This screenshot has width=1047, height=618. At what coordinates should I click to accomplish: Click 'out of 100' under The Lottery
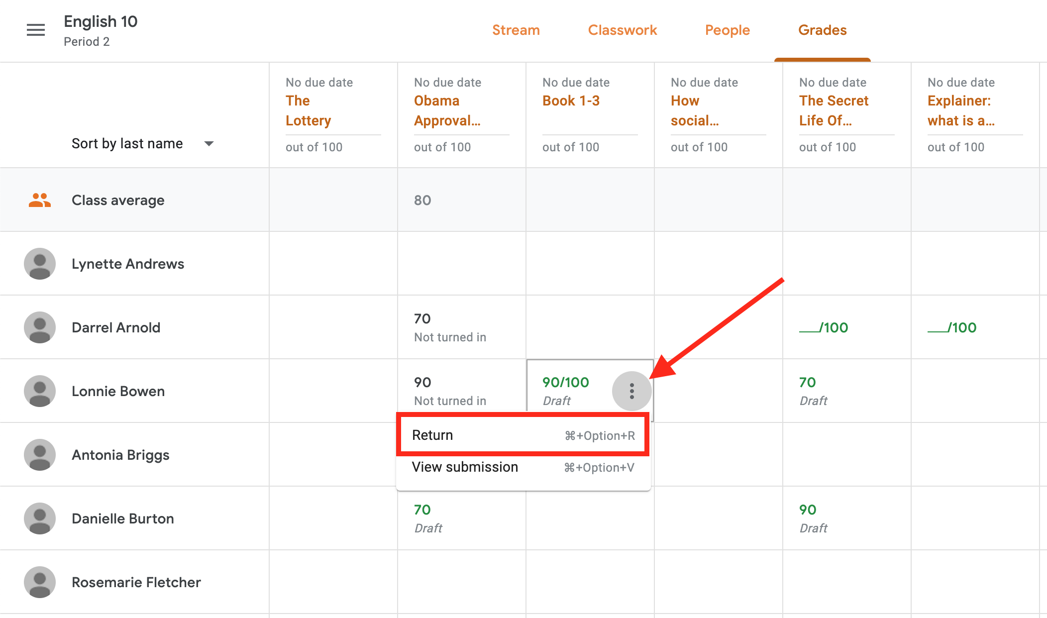click(x=314, y=147)
